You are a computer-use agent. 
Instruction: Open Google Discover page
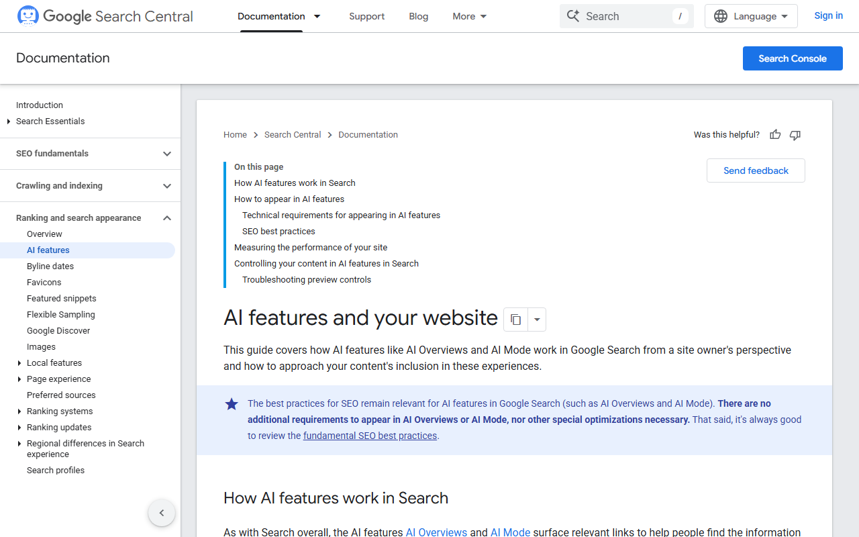pos(58,331)
